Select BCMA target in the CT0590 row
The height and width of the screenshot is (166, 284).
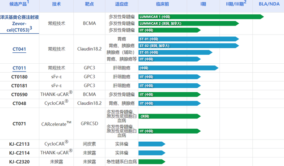tap(89, 95)
